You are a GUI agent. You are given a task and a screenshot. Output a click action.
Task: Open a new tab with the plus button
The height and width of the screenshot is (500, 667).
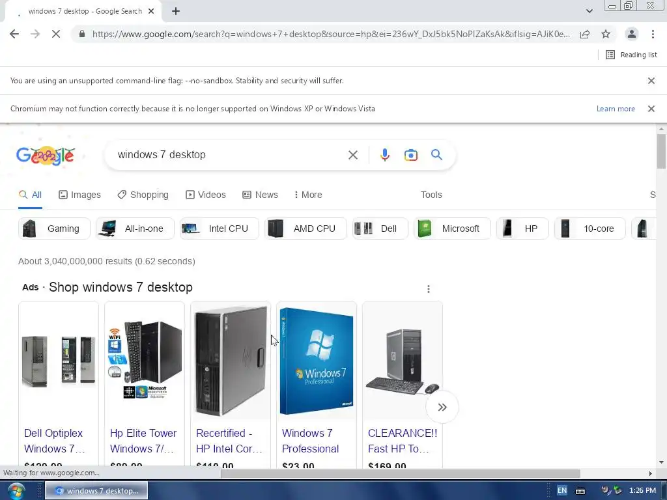point(176,12)
